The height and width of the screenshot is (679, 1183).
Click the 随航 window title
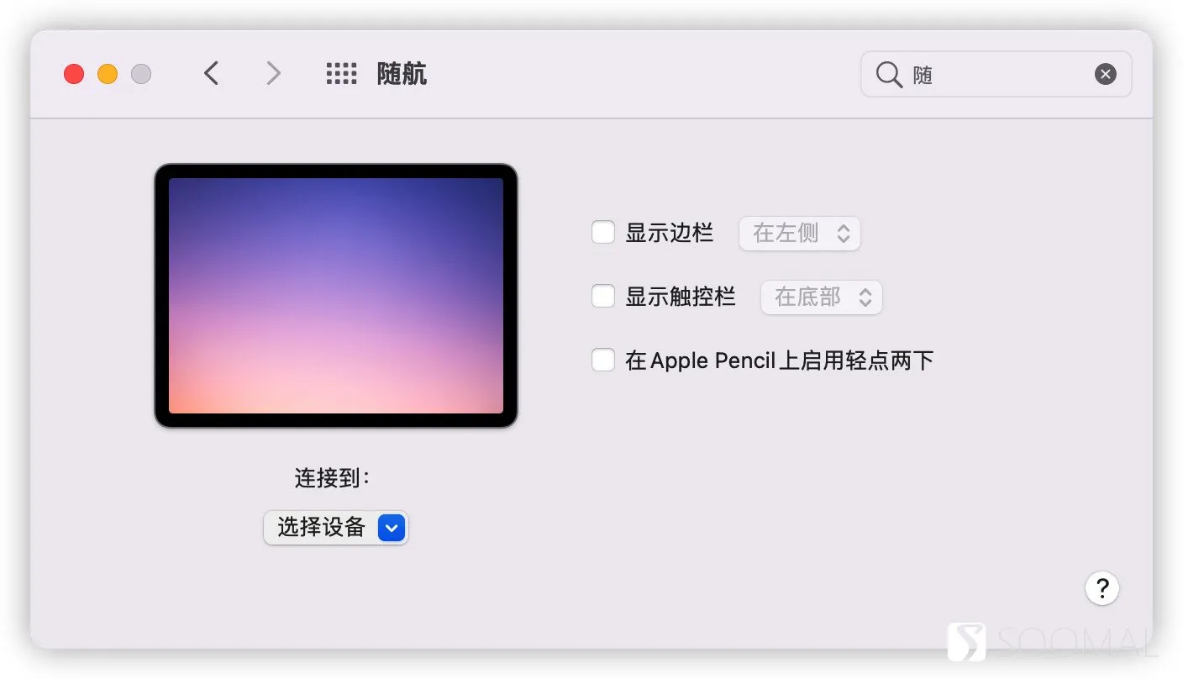pos(402,74)
